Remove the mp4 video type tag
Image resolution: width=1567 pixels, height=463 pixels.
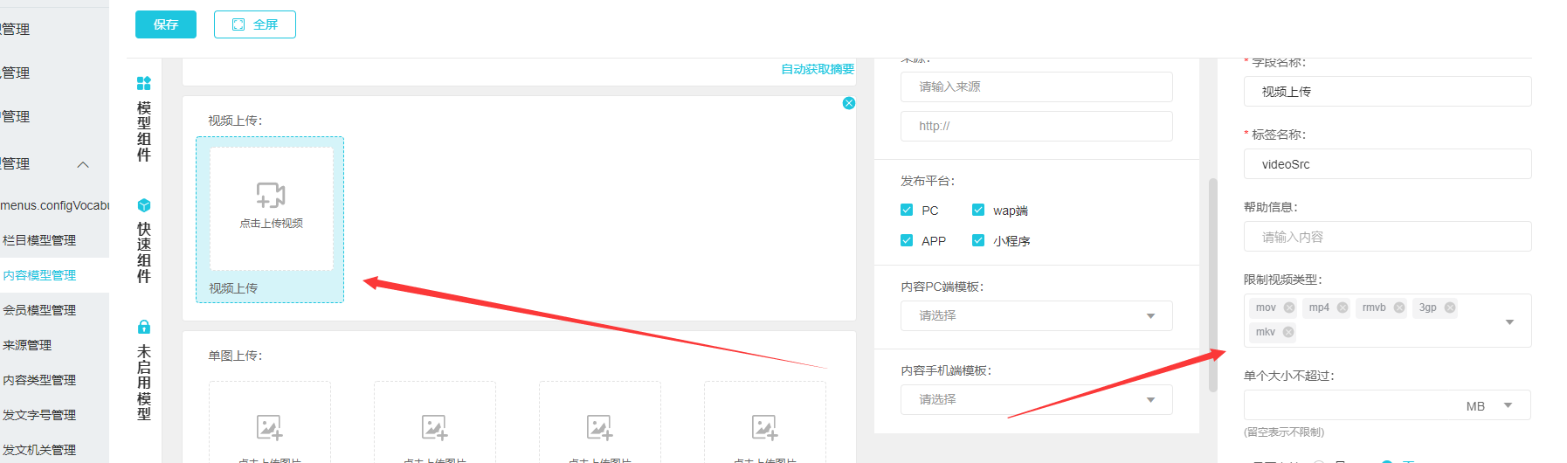(1343, 308)
